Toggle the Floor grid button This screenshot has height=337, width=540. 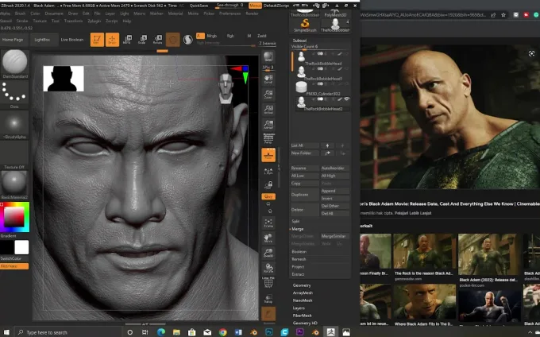(268, 155)
